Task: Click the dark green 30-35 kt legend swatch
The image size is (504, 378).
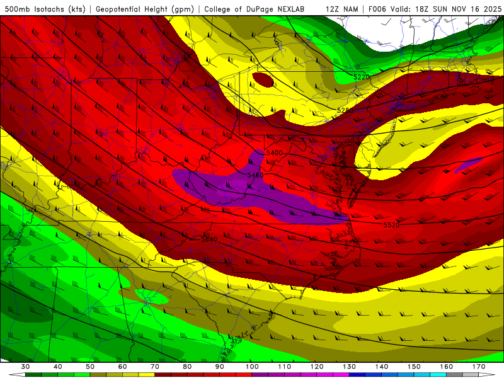Action: pos(33,375)
